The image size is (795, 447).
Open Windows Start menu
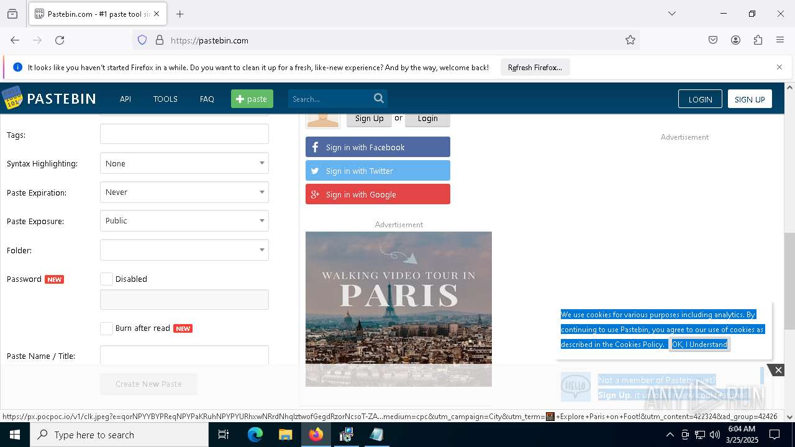pyautogui.click(x=15, y=435)
